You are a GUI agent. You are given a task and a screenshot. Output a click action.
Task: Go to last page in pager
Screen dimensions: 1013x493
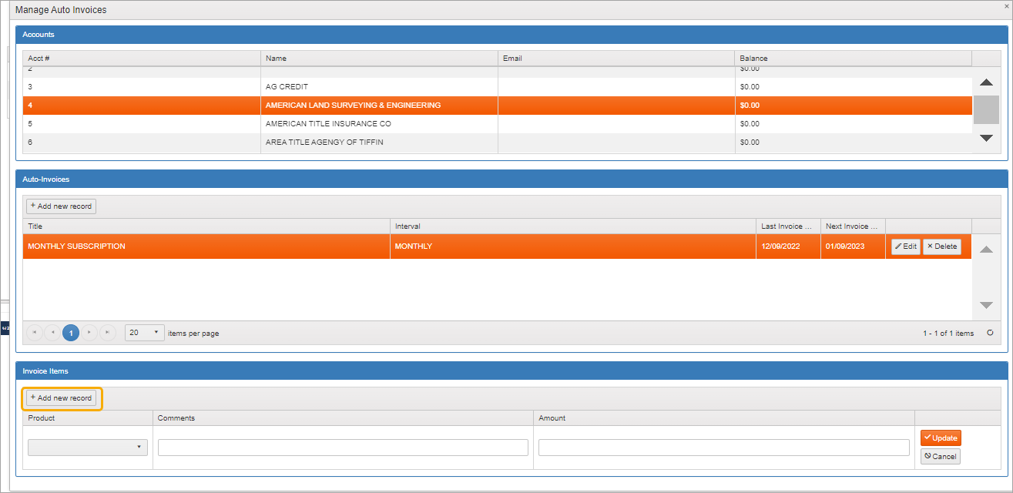(108, 333)
